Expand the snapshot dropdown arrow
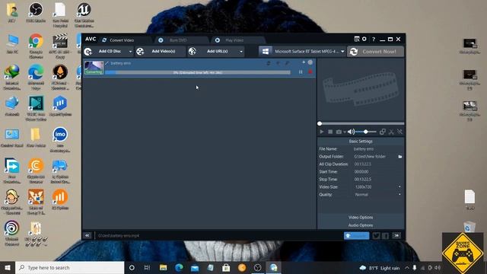 point(345,132)
